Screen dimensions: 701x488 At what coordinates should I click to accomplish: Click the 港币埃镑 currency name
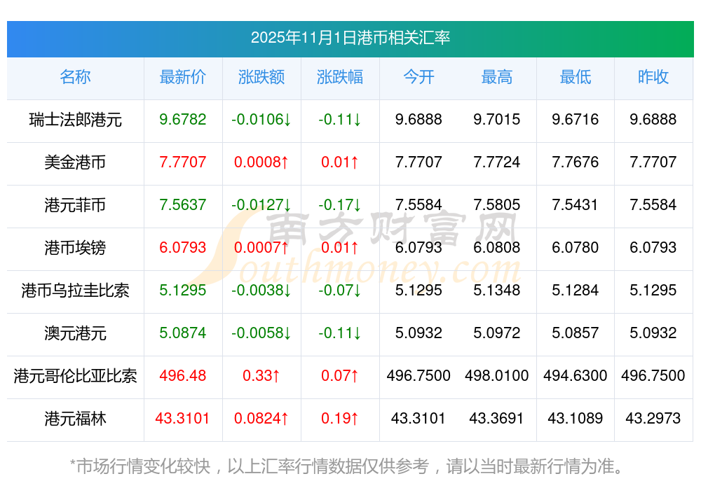point(75,248)
